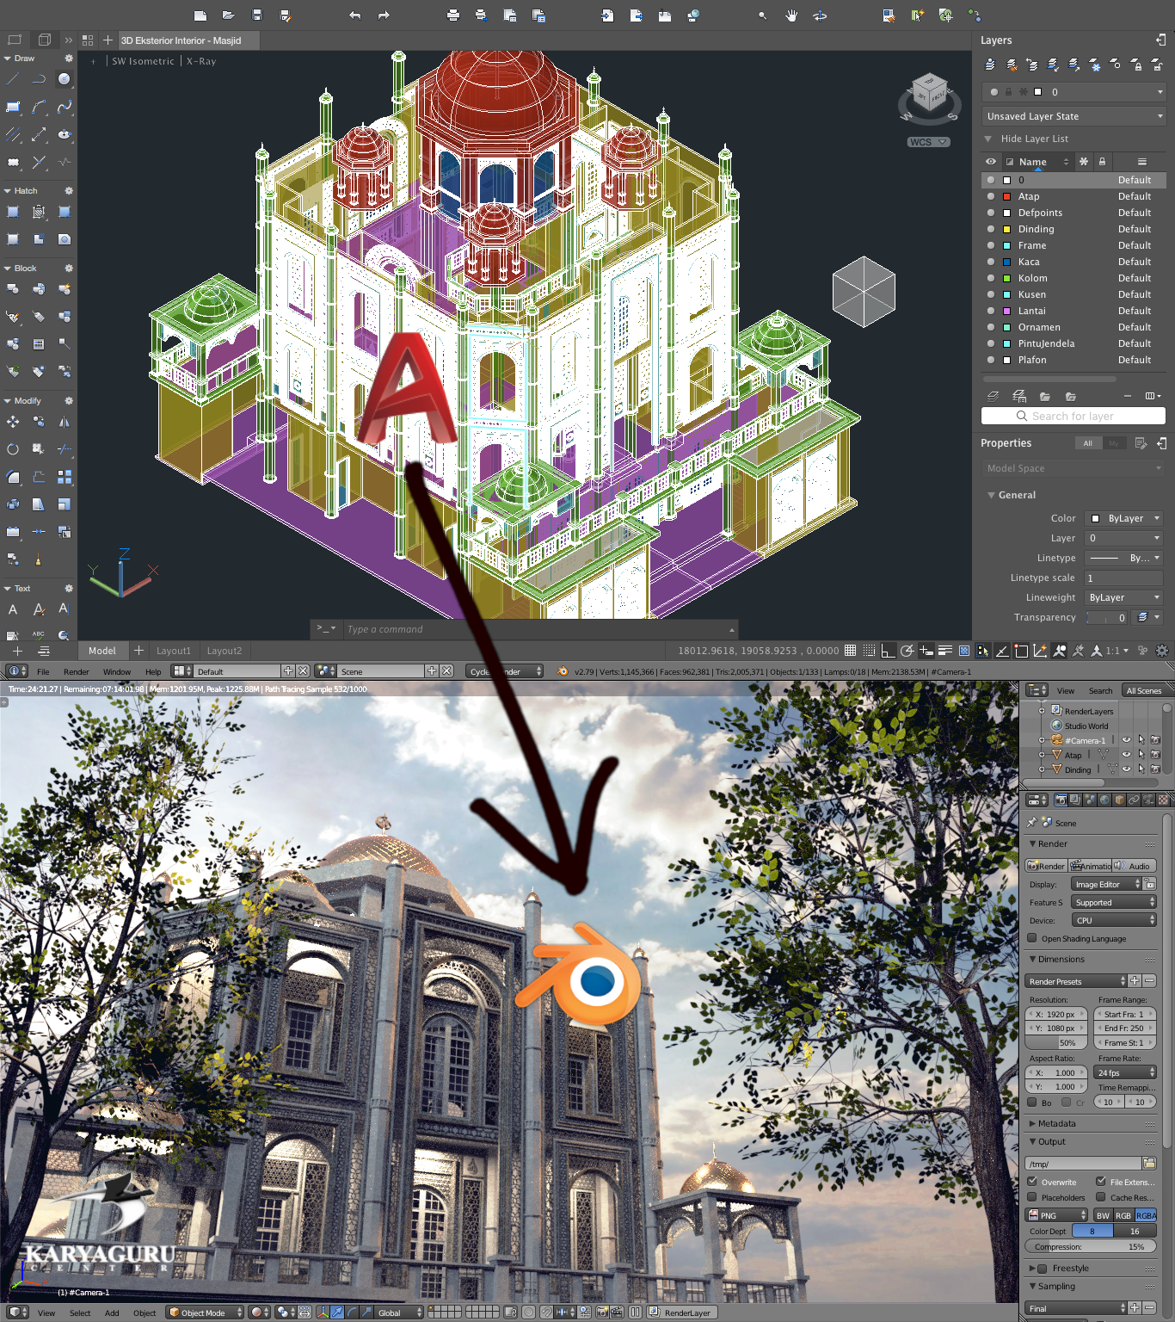Select the Move tool in Modify panel
This screenshot has height=1322, width=1175.
[x=13, y=422]
